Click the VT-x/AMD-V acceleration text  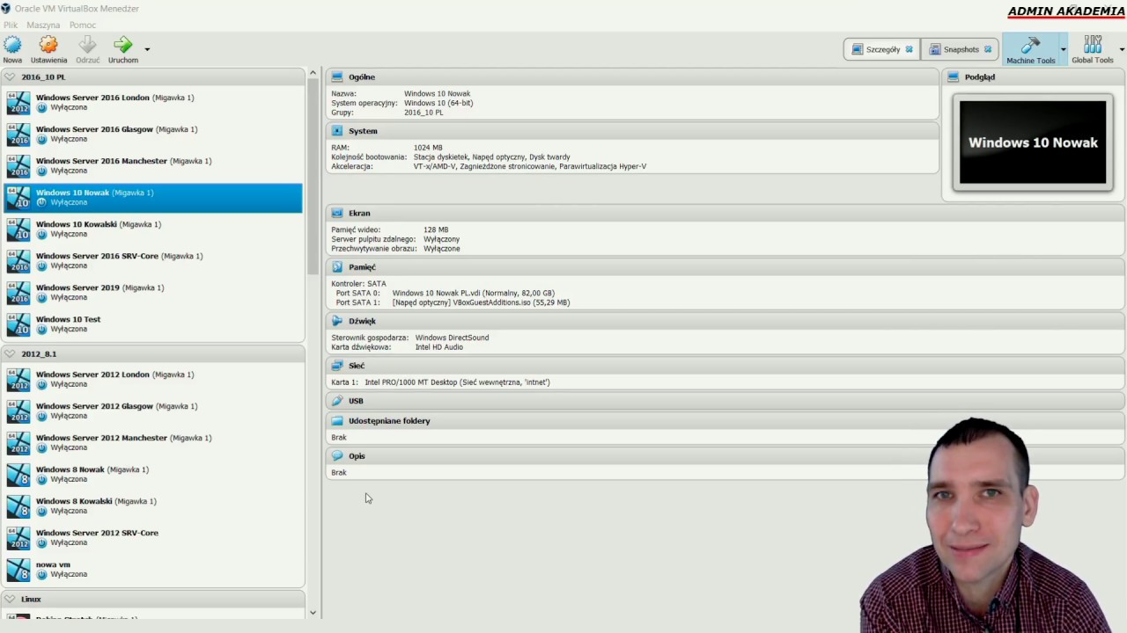pyautogui.click(x=438, y=166)
